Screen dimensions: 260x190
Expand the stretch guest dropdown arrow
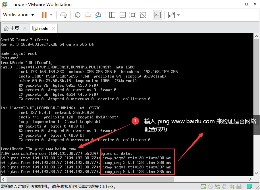[x=178, y=15]
